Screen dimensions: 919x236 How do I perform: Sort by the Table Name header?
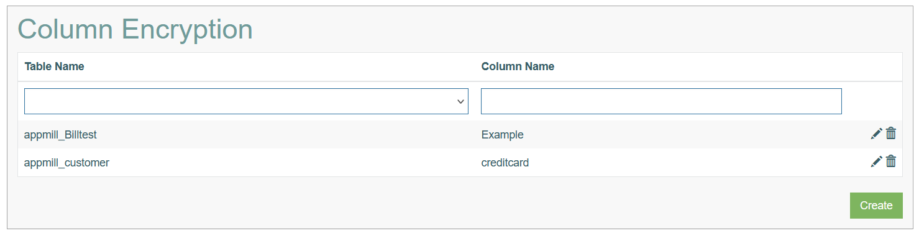point(54,66)
